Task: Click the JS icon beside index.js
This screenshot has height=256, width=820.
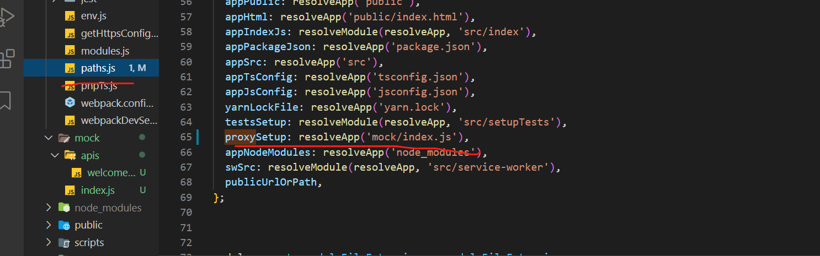Action: point(70,190)
